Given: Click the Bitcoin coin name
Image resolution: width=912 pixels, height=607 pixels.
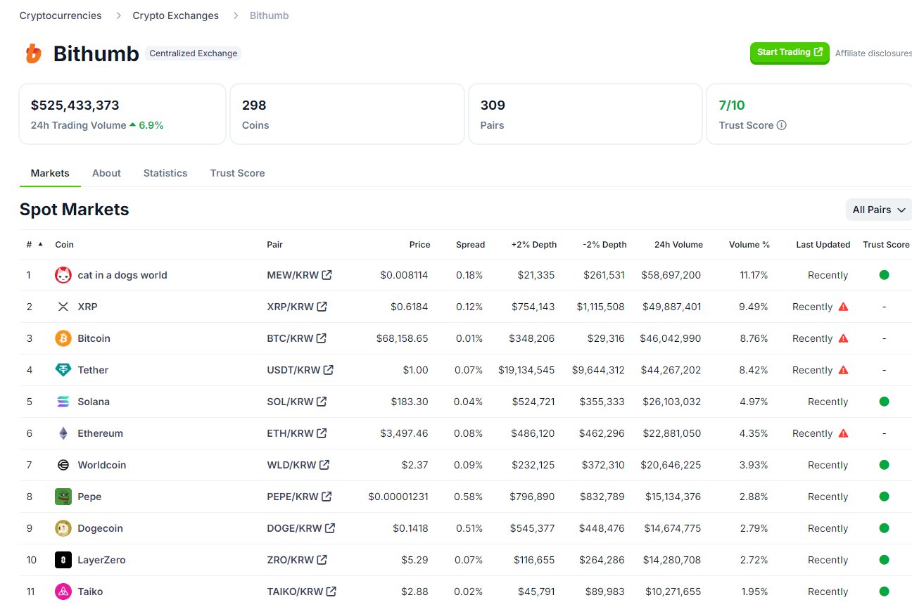Looking at the screenshot, I should 94,338.
